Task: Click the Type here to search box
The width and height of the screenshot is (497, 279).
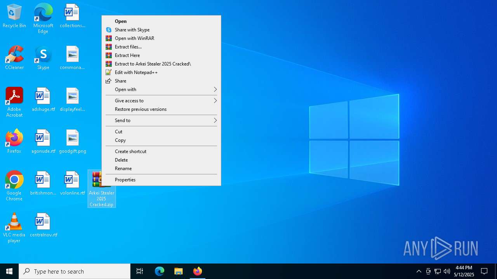Action: point(75,271)
